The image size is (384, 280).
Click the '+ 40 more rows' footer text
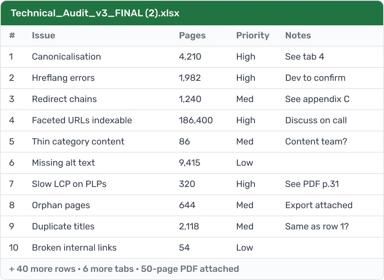tap(42, 269)
